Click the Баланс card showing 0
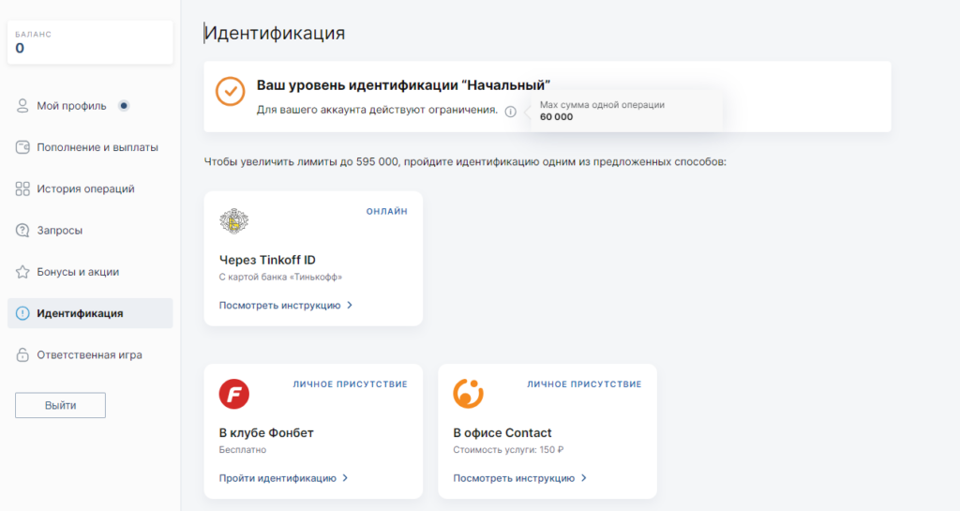Image resolution: width=960 pixels, height=511 pixels. point(90,42)
